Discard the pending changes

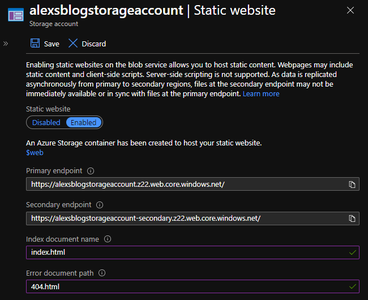point(87,44)
